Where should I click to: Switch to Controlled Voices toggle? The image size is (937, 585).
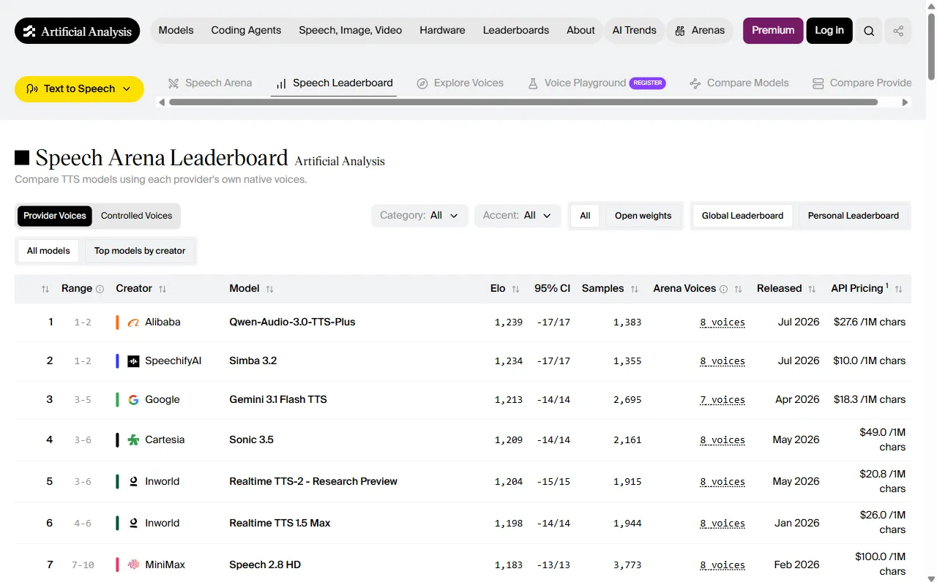[136, 216]
